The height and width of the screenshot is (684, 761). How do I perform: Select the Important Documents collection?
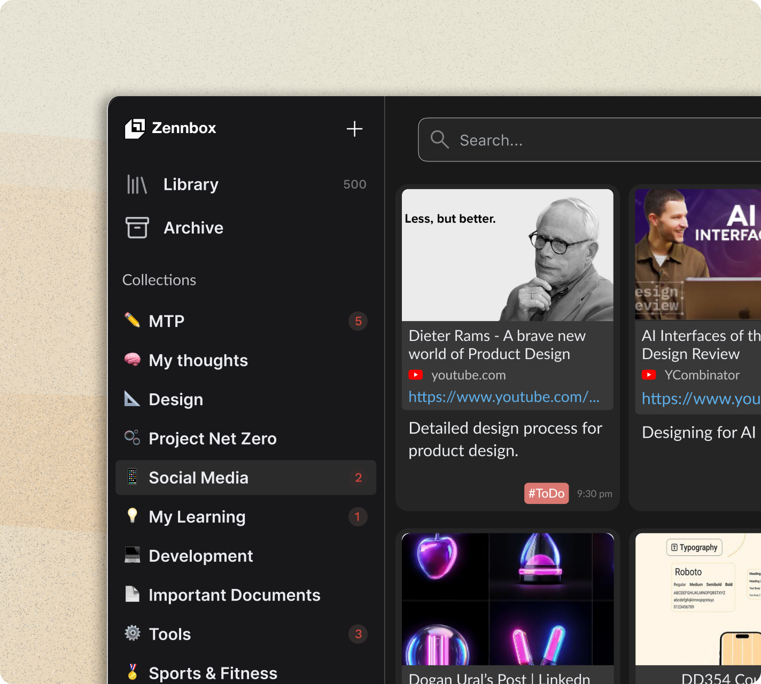[246, 595]
